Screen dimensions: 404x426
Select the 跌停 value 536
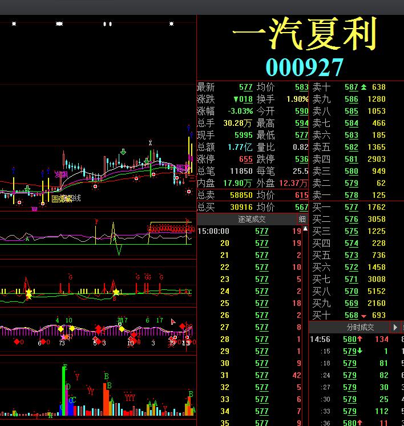click(x=301, y=159)
